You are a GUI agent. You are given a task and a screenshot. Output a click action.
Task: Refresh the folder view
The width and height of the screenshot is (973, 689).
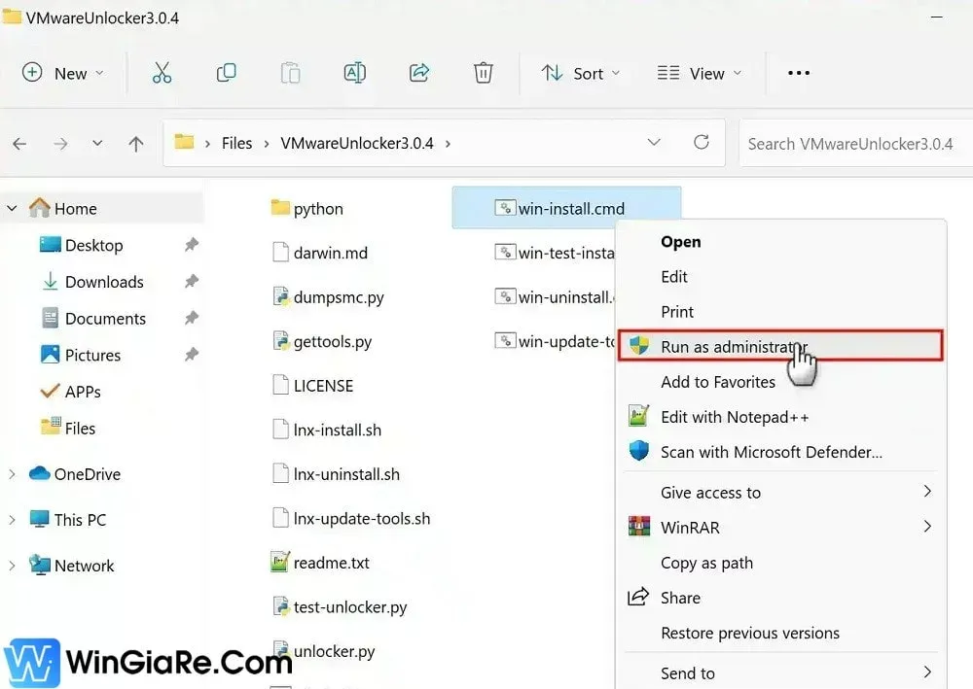pyautogui.click(x=702, y=142)
